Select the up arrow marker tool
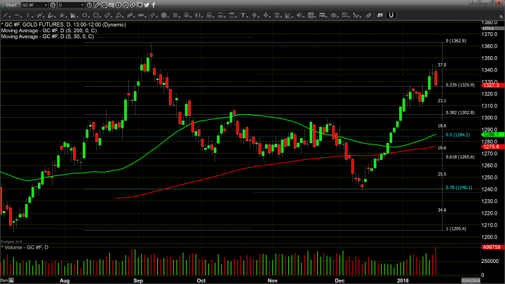The width and height of the screenshot is (505, 284). 255,15
